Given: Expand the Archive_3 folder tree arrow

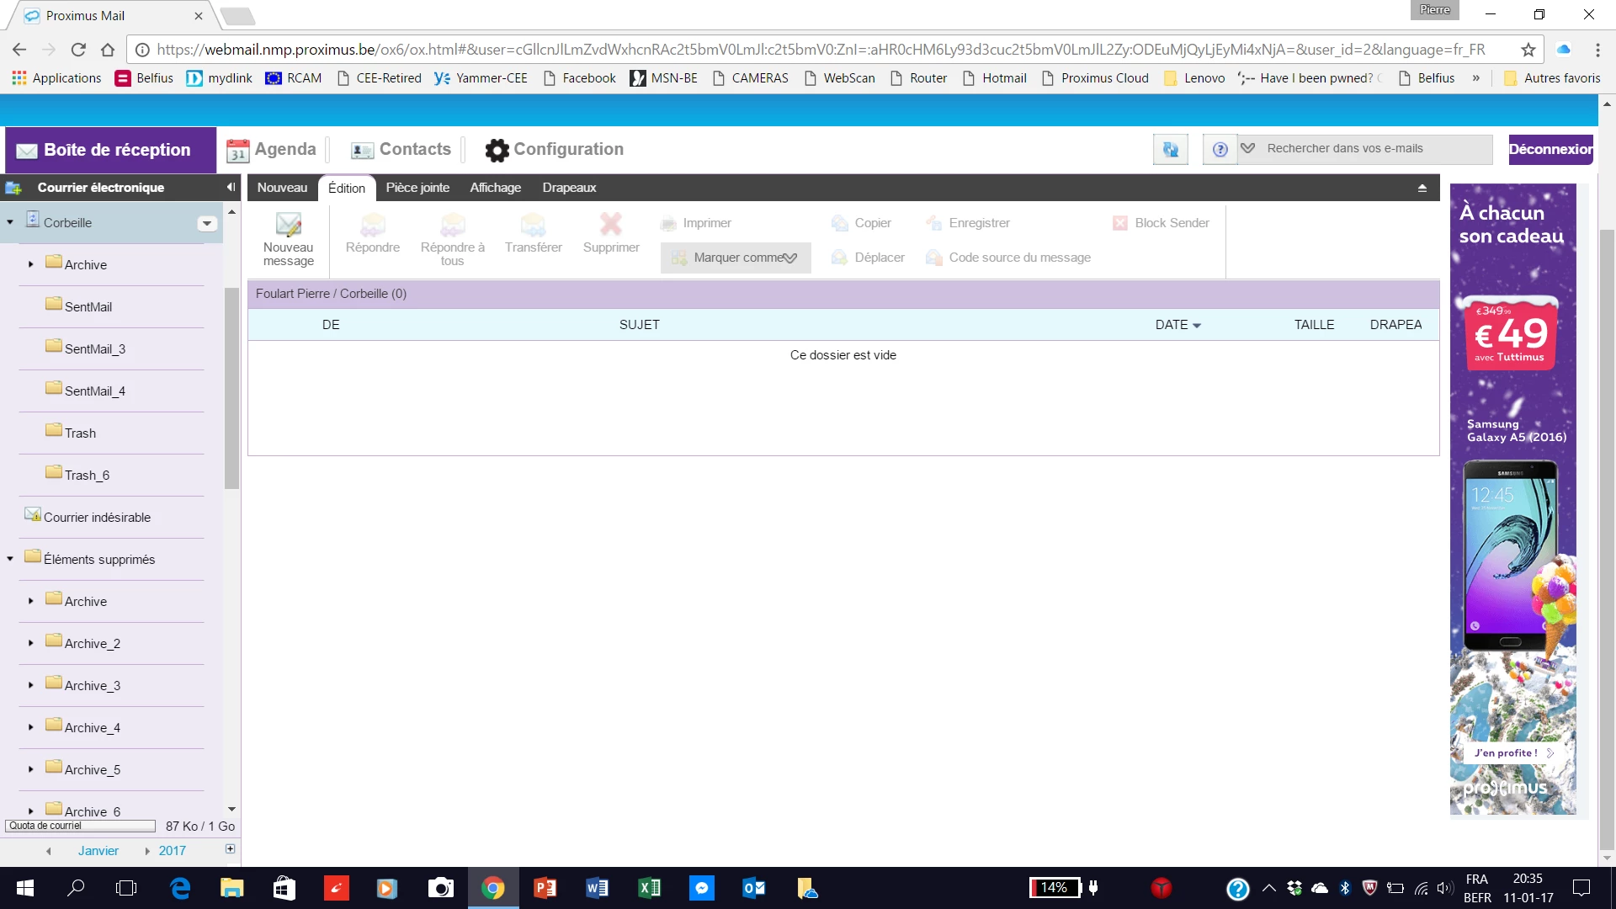Looking at the screenshot, I should (x=31, y=685).
